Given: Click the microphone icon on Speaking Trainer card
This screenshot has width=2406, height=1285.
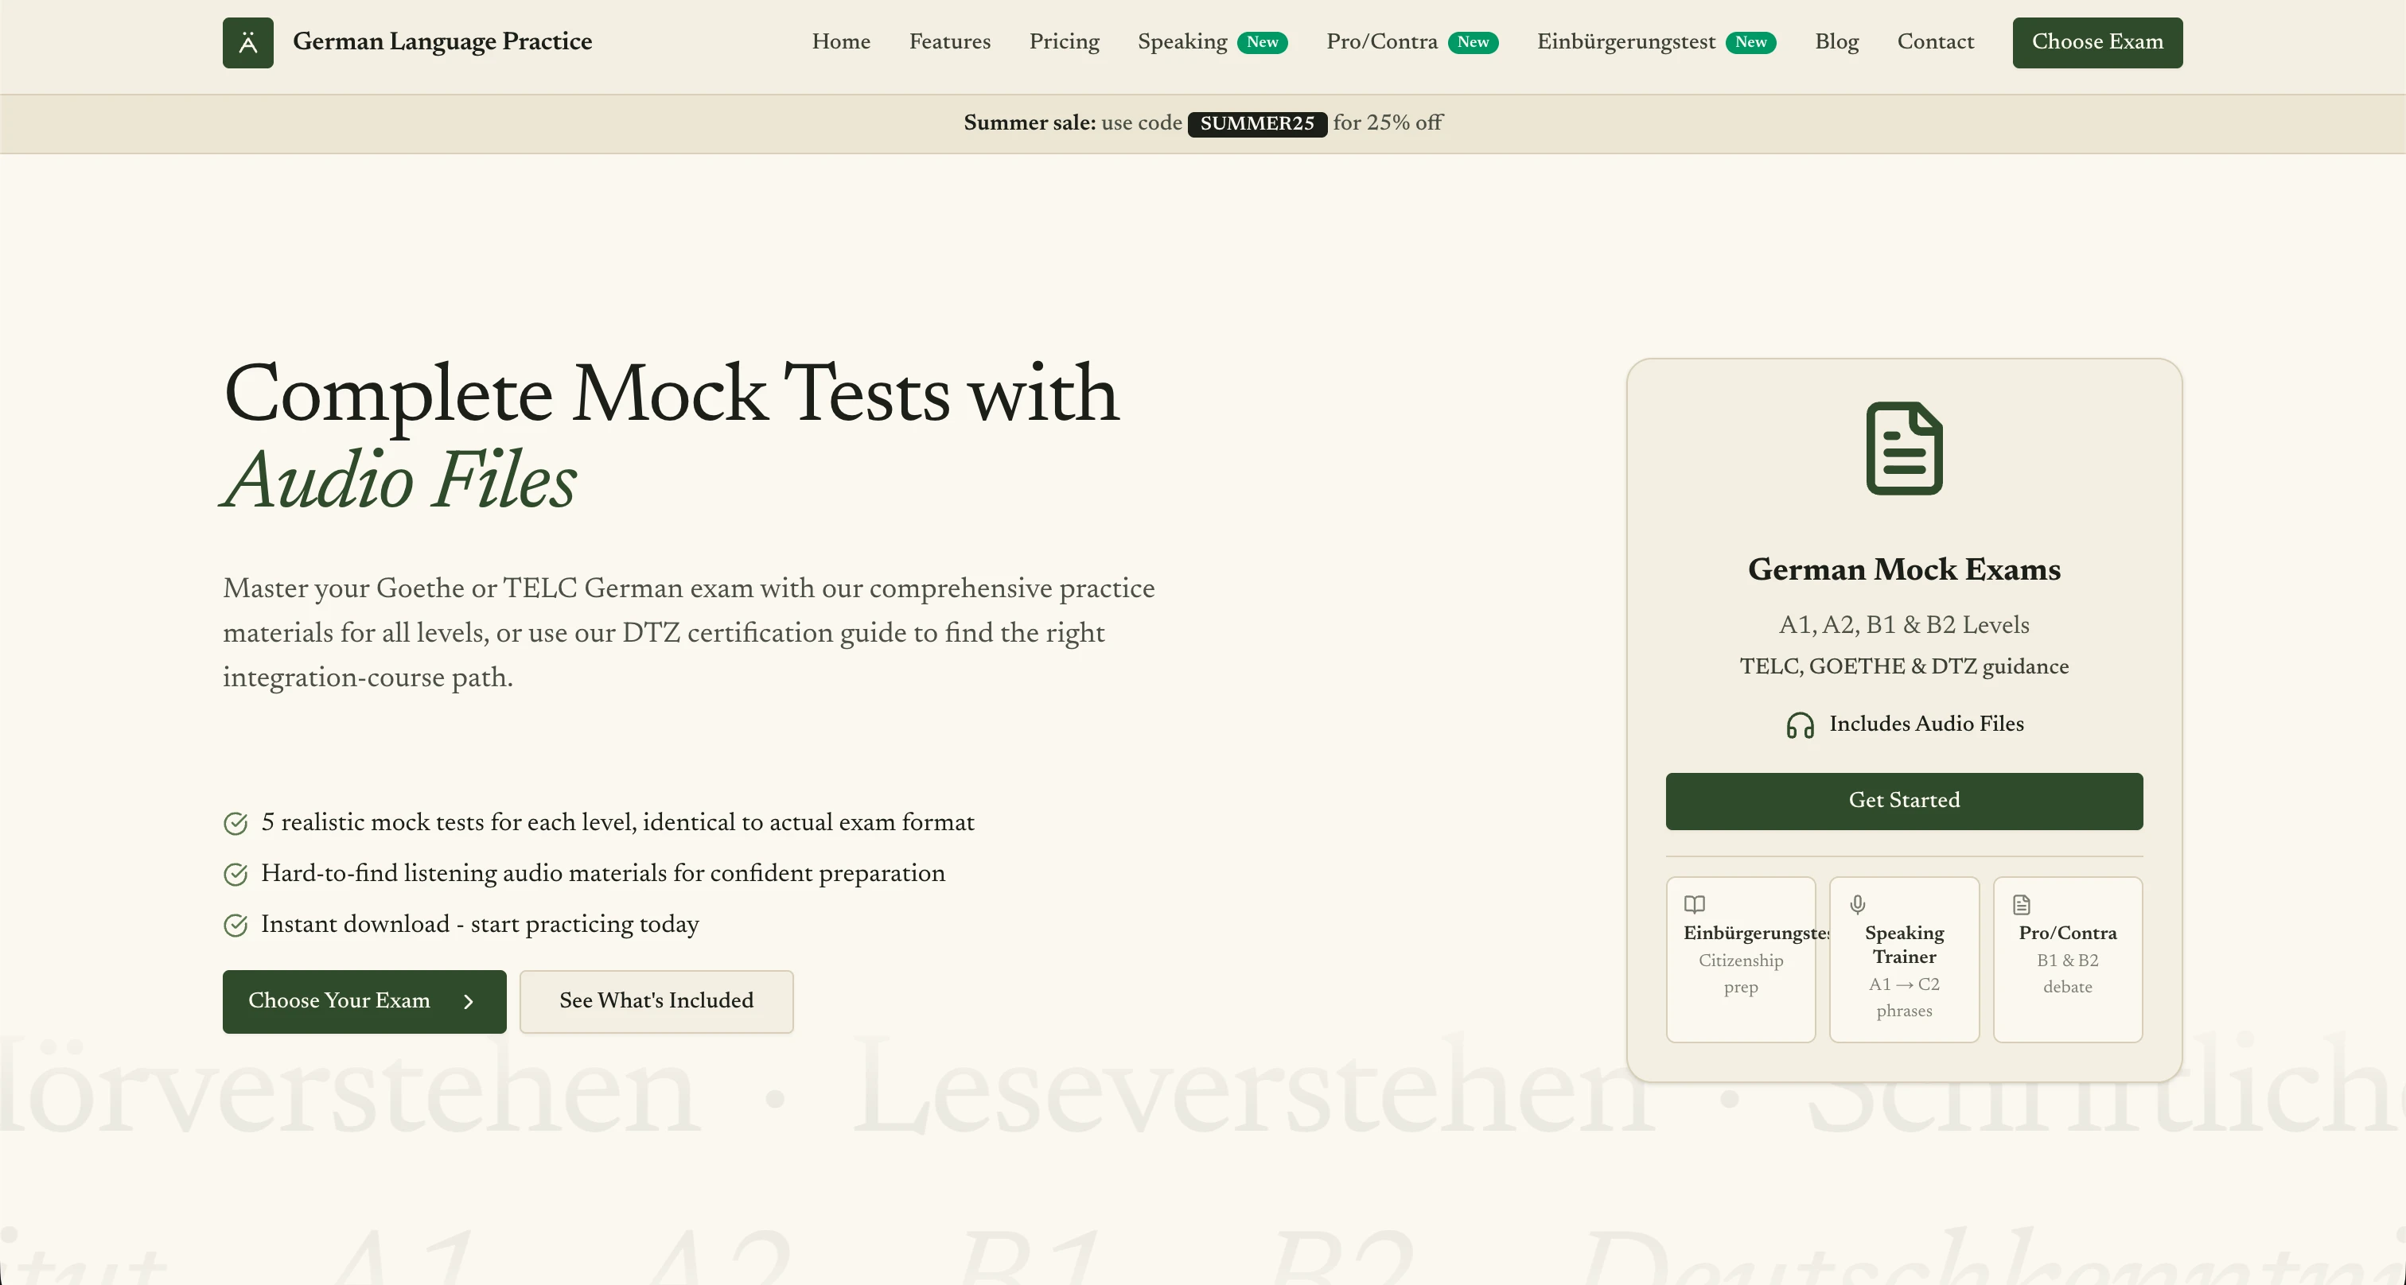Looking at the screenshot, I should 1858,903.
